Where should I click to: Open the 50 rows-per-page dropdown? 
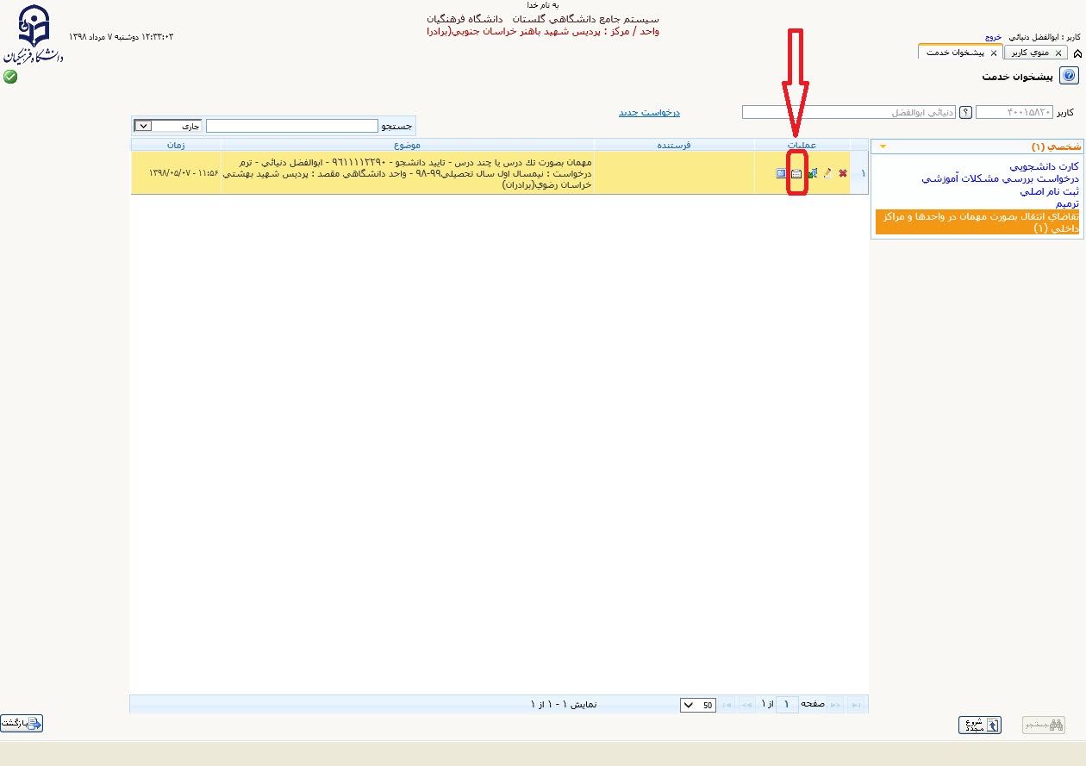click(x=697, y=705)
